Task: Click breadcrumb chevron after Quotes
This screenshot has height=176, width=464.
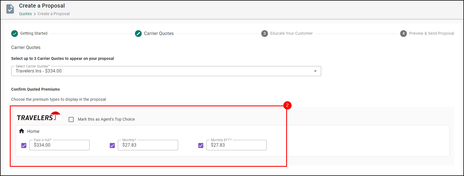Action: click(x=35, y=14)
